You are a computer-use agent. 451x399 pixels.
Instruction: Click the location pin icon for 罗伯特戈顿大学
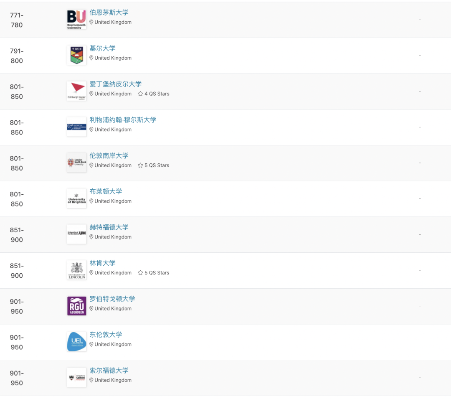point(91,309)
